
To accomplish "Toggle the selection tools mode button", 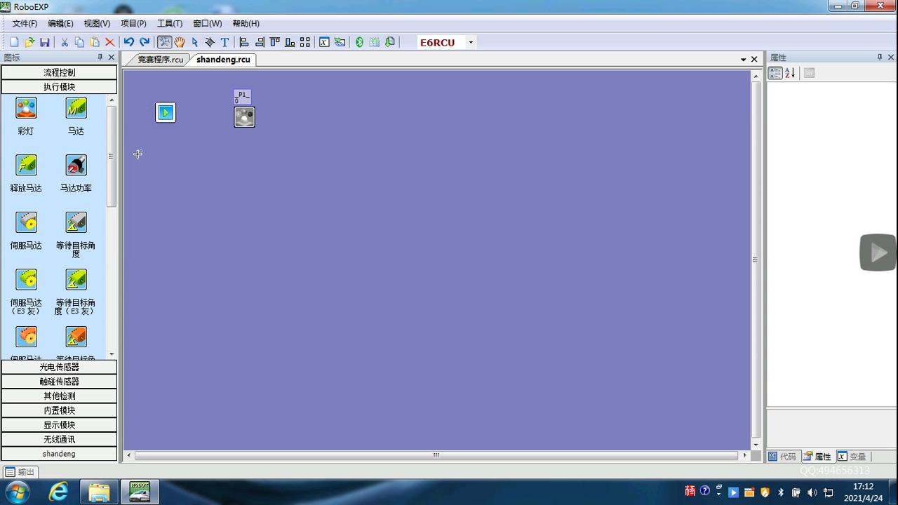I will [164, 42].
